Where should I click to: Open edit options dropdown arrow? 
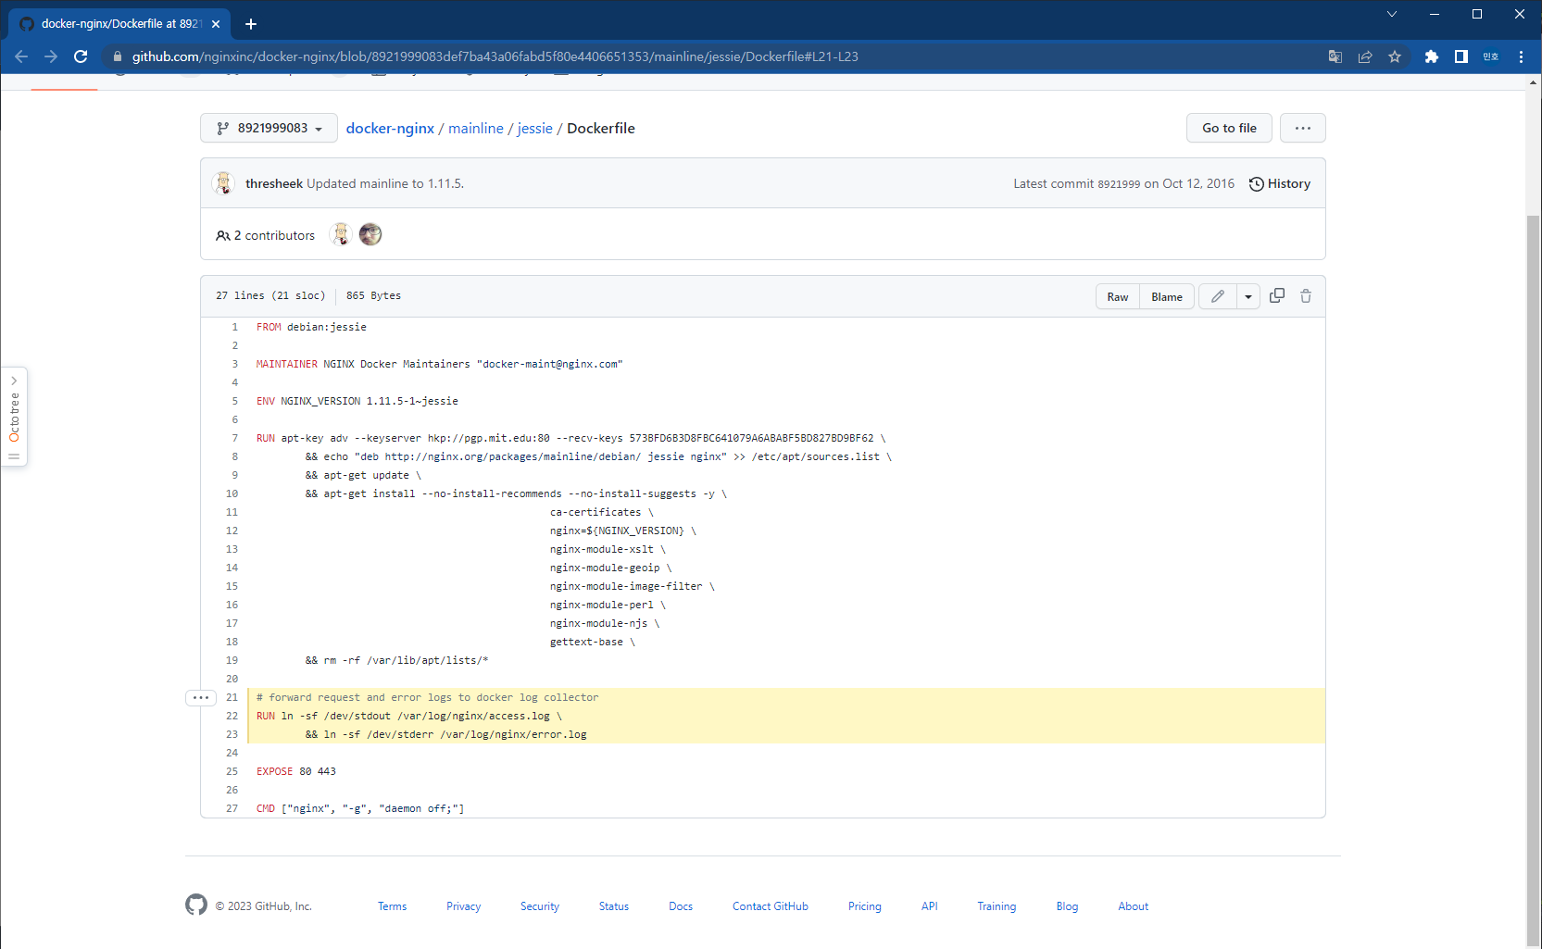(1248, 296)
